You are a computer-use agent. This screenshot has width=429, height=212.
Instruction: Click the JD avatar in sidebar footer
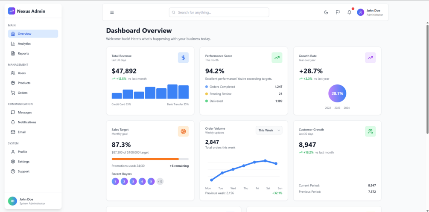pos(12,201)
